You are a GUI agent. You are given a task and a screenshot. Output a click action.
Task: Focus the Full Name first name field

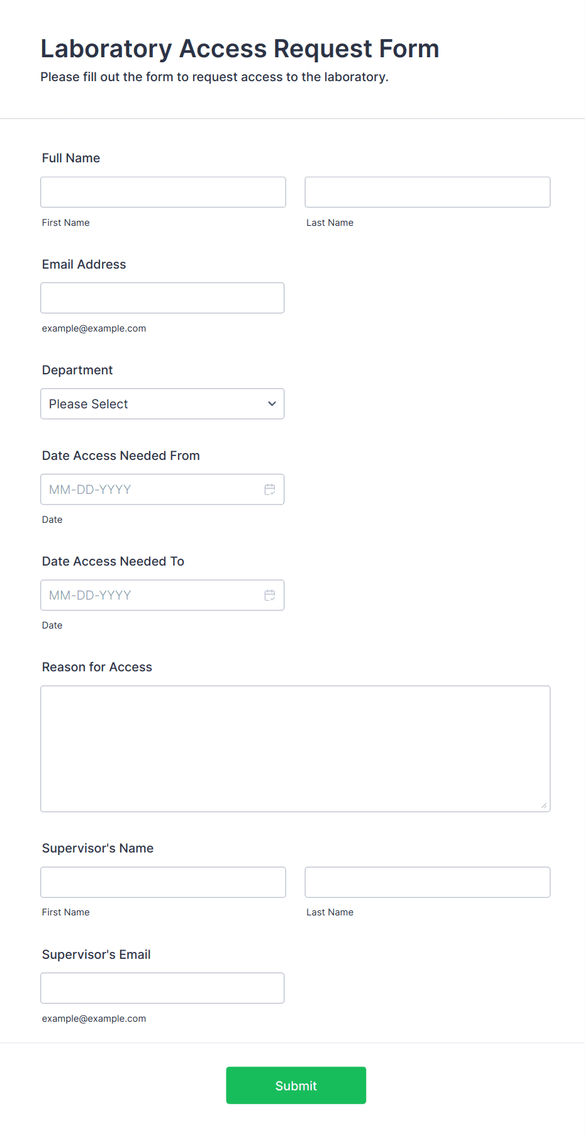tap(163, 192)
